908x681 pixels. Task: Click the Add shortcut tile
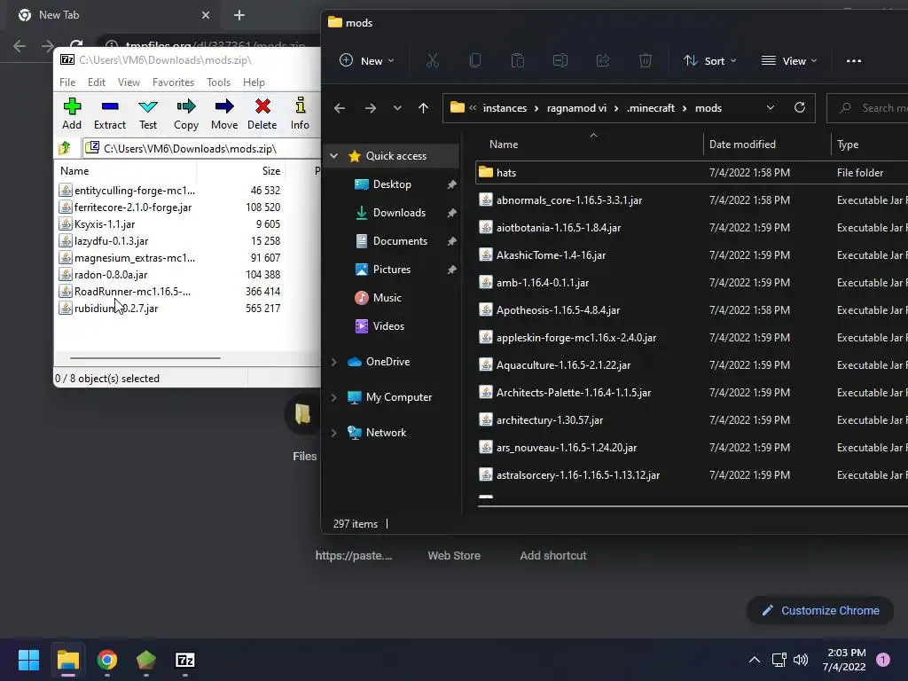(553, 555)
